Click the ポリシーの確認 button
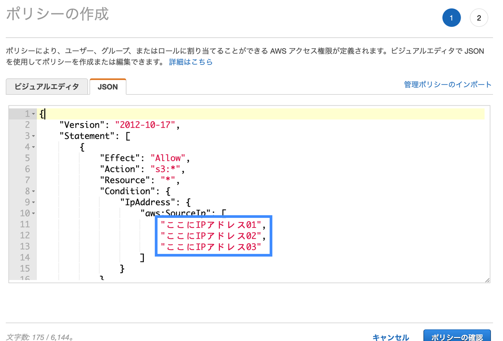503x341 pixels. [x=457, y=336]
